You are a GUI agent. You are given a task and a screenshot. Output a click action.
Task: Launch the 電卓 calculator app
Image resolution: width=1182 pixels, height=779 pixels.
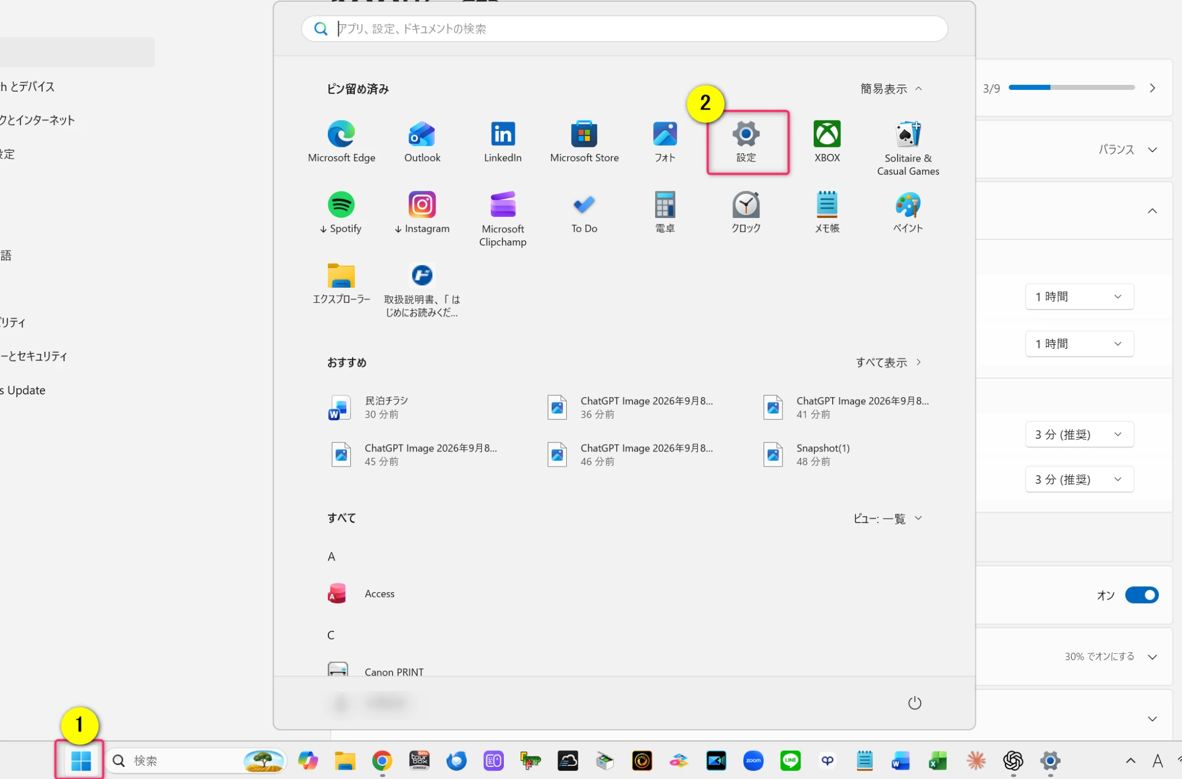(x=665, y=213)
